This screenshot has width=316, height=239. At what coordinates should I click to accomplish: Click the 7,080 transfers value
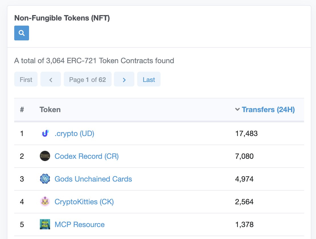[244, 156]
